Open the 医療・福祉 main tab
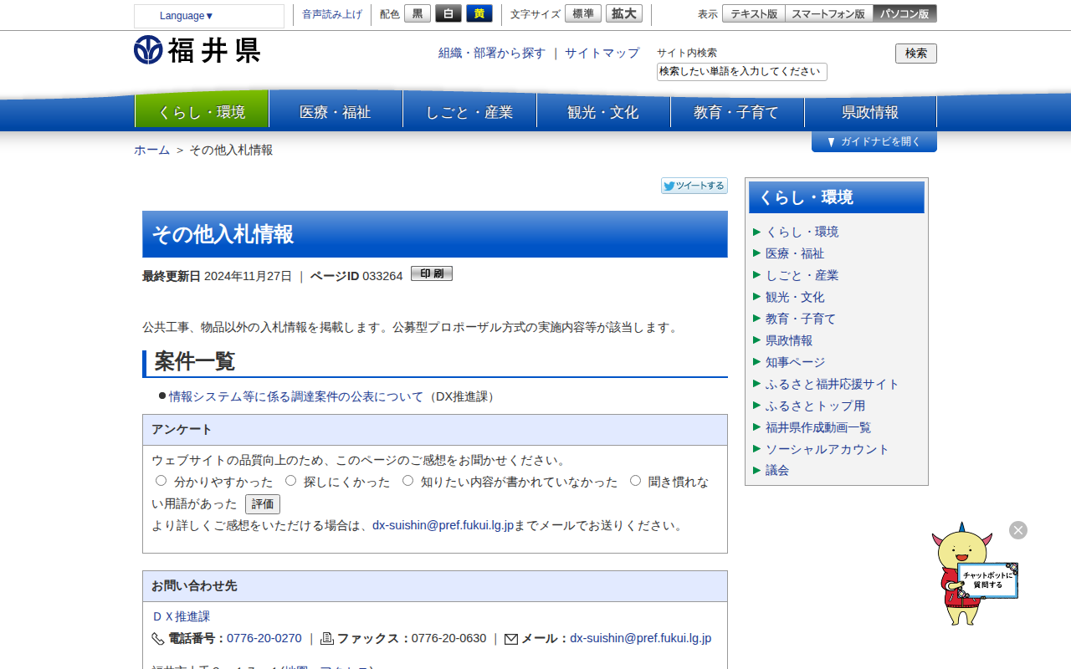 [336, 111]
